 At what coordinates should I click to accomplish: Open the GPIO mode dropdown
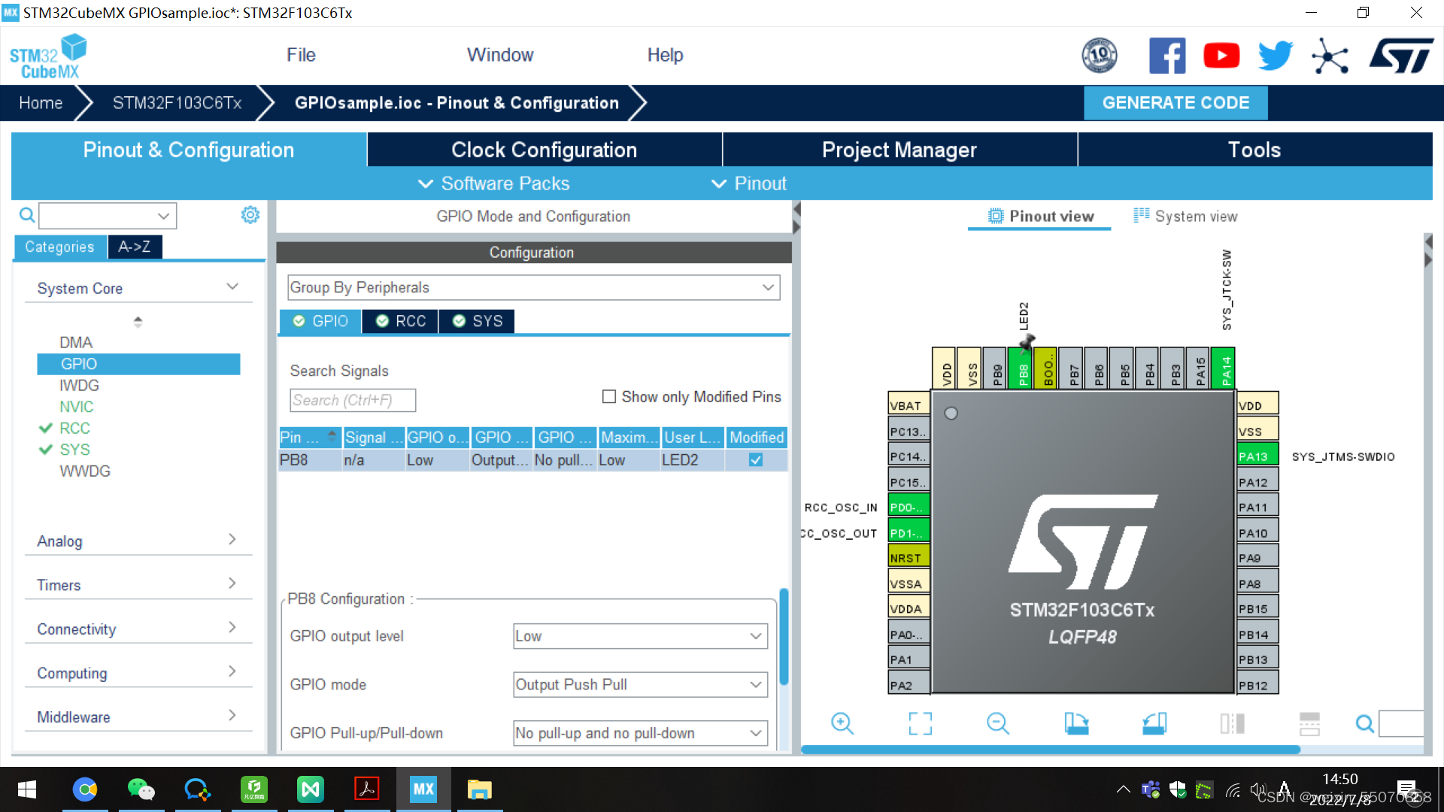click(639, 684)
